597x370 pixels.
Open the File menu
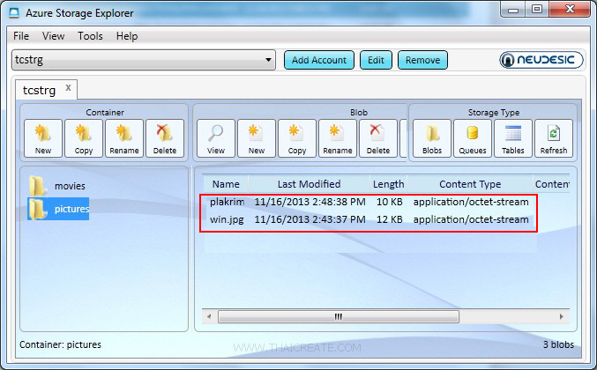pyautogui.click(x=21, y=36)
